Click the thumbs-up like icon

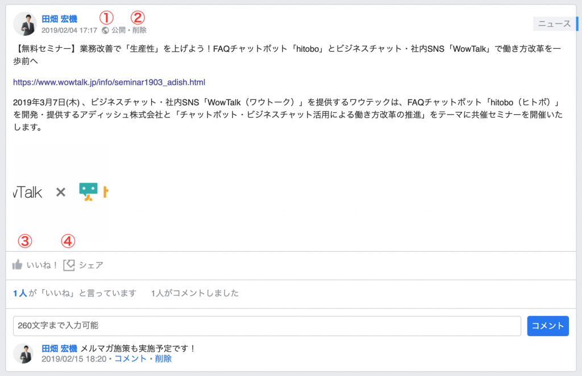click(x=18, y=265)
